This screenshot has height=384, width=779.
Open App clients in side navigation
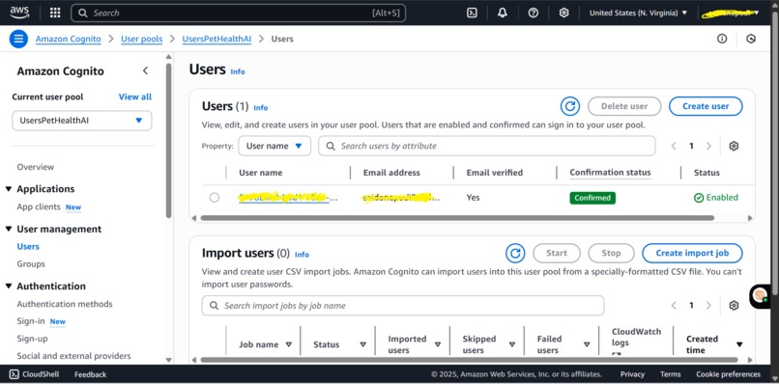pyautogui.click(x=39, y=206)
